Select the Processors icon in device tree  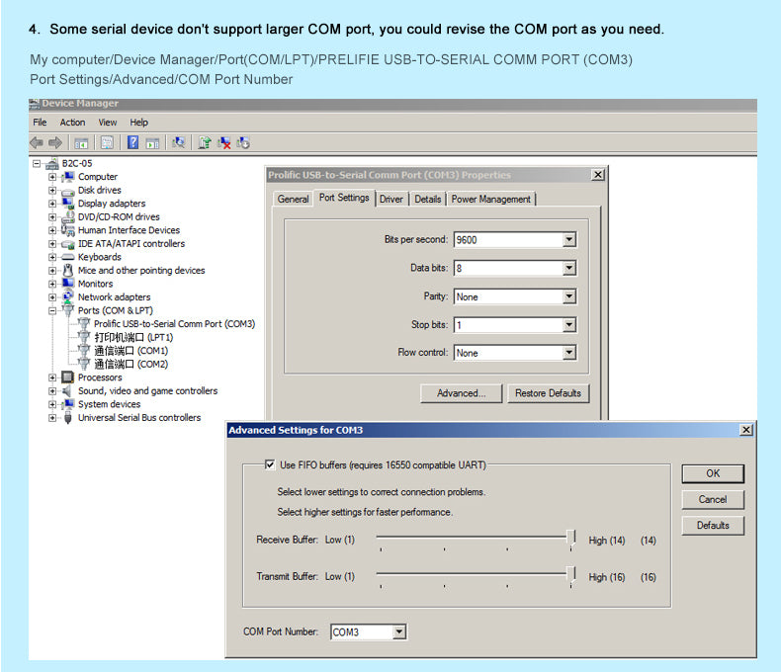pyautogui.click(x=68, y=378)
